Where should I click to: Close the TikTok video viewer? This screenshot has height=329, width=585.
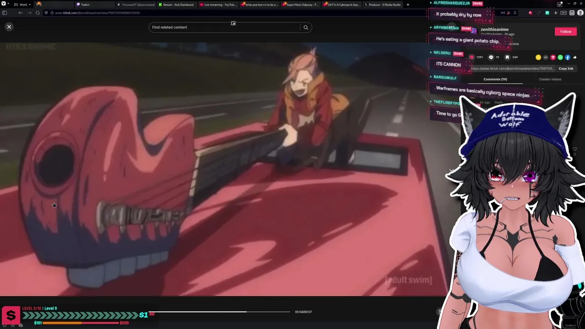(x=9, y=27)
